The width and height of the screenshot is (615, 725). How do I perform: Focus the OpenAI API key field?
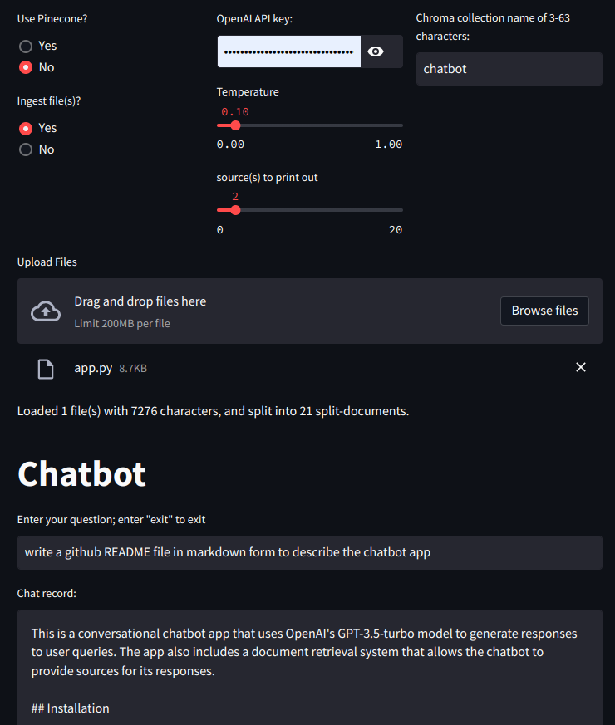click(x=288, y=51)
